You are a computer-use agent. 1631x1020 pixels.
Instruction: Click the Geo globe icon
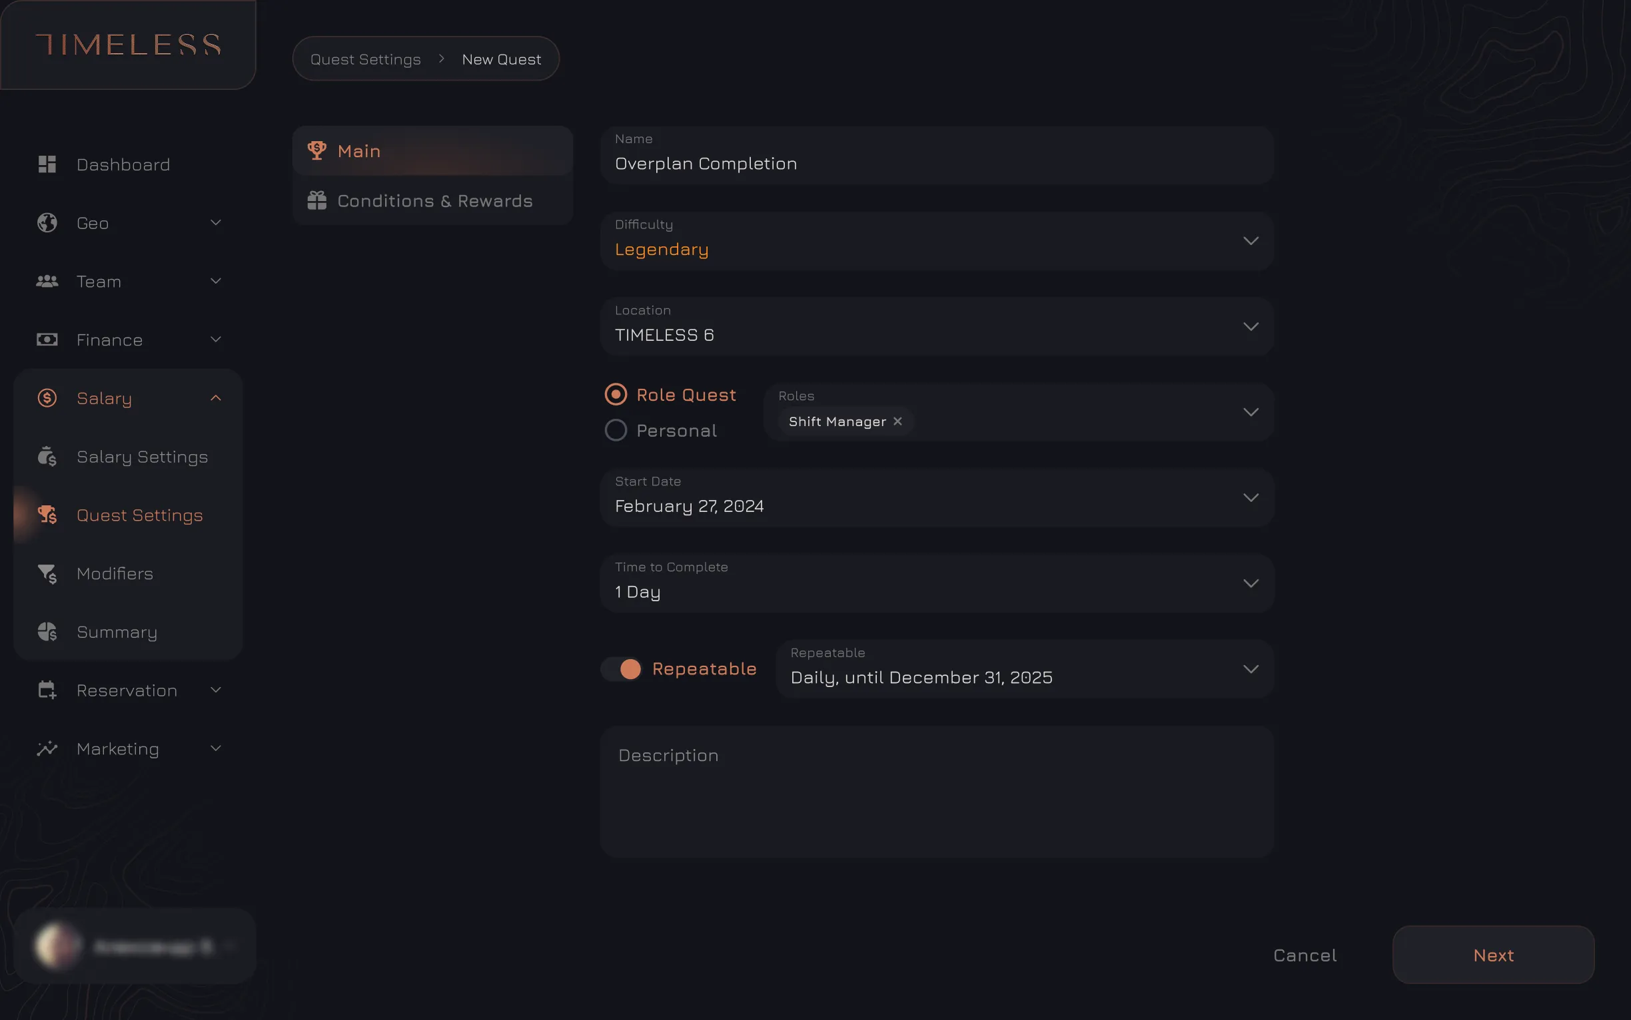pos(47,222)
